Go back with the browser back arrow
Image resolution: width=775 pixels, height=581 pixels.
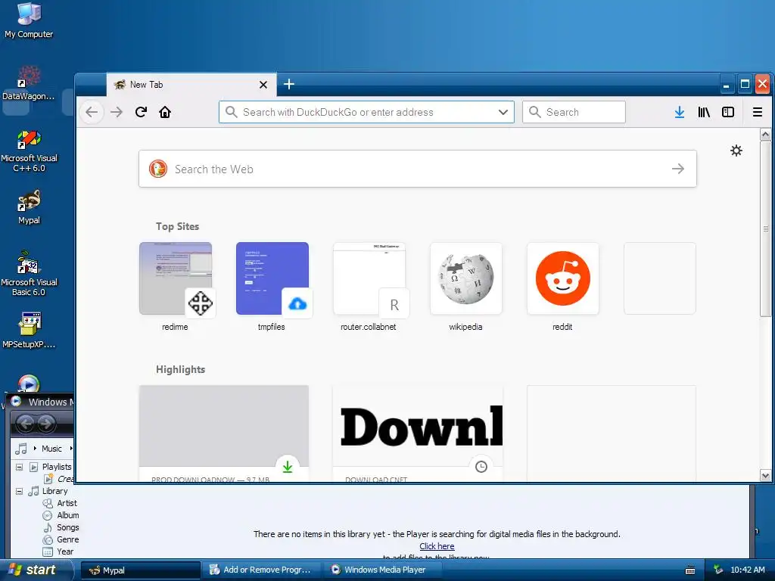(x=92, y=112)
